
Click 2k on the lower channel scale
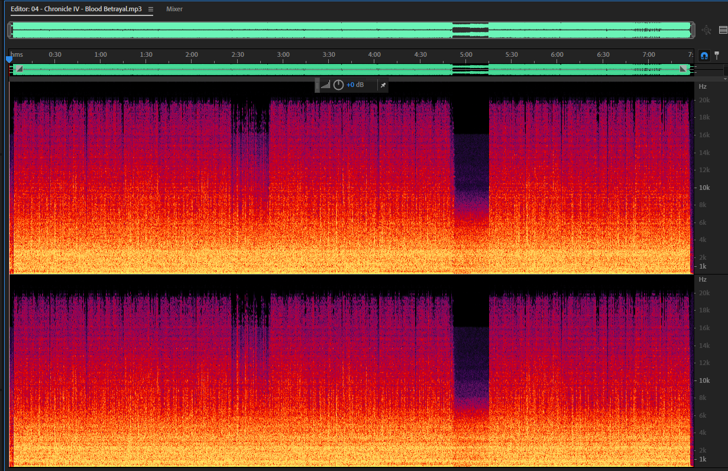pos(703,450)
